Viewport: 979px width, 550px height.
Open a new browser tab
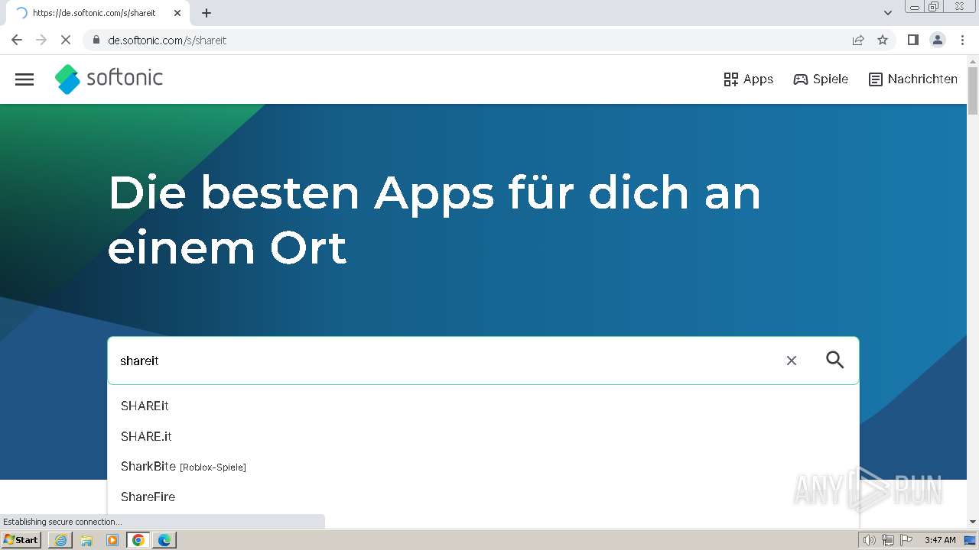[207, 13]
